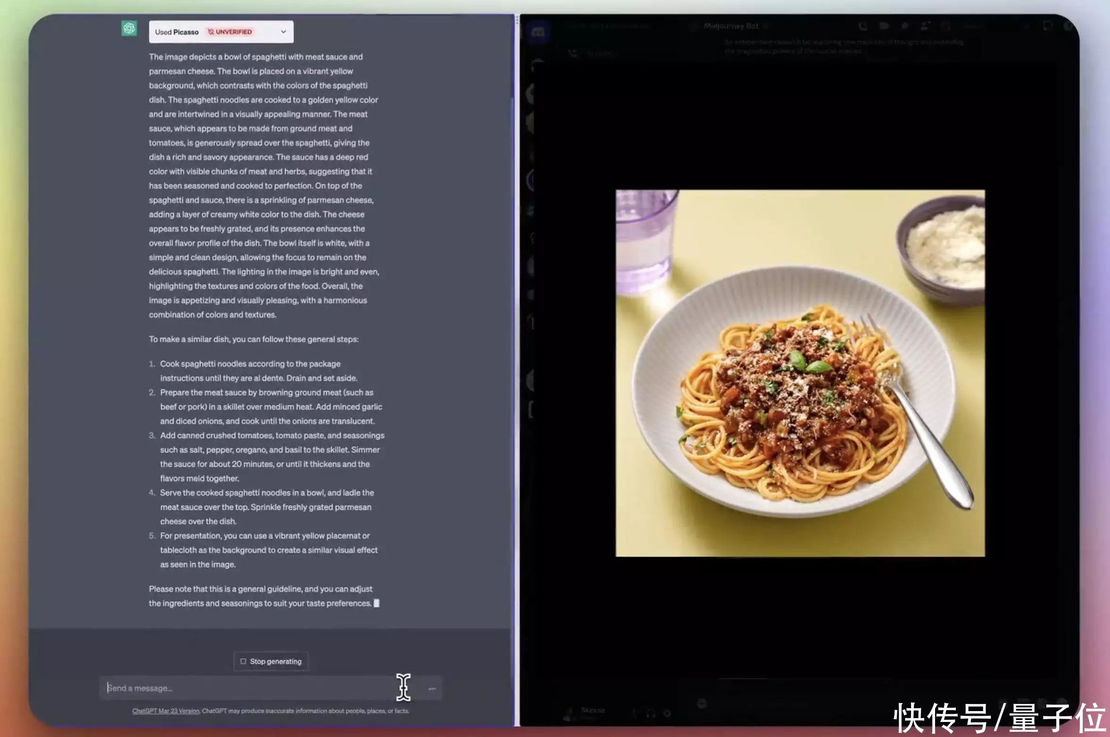Viewport: 1110px width, 737px height.
Task: Open the enlarged spaghetti image
Action: tap(800, 373)
